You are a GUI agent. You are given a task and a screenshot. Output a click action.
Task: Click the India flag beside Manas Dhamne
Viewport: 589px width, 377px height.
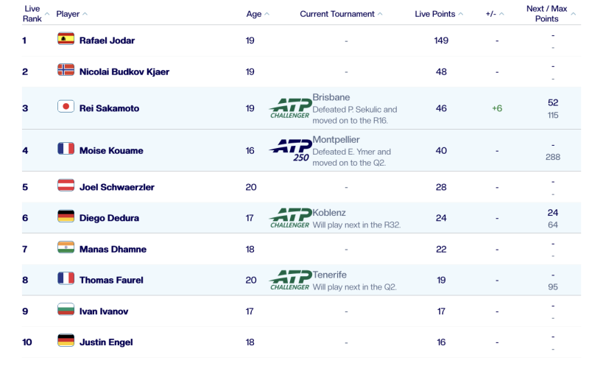pos(66,249)
